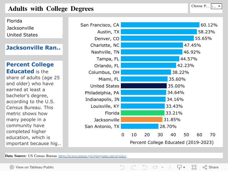This screenshot has height=171, width=228.
Task: Click the Jacksonville Ran.. heading
Action: tap(34, 48)
